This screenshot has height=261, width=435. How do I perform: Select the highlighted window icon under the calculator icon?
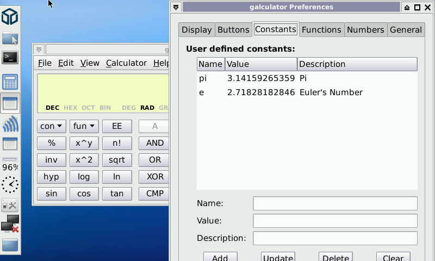pos(10,103)
